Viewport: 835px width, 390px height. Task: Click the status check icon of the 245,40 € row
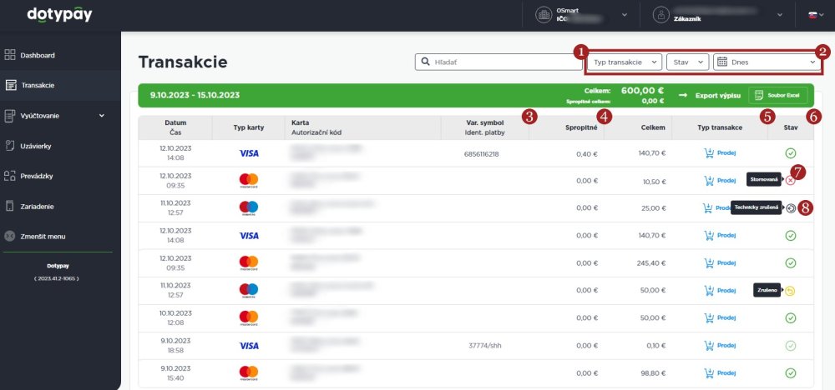pyautogui.click(x=790, y=263)
